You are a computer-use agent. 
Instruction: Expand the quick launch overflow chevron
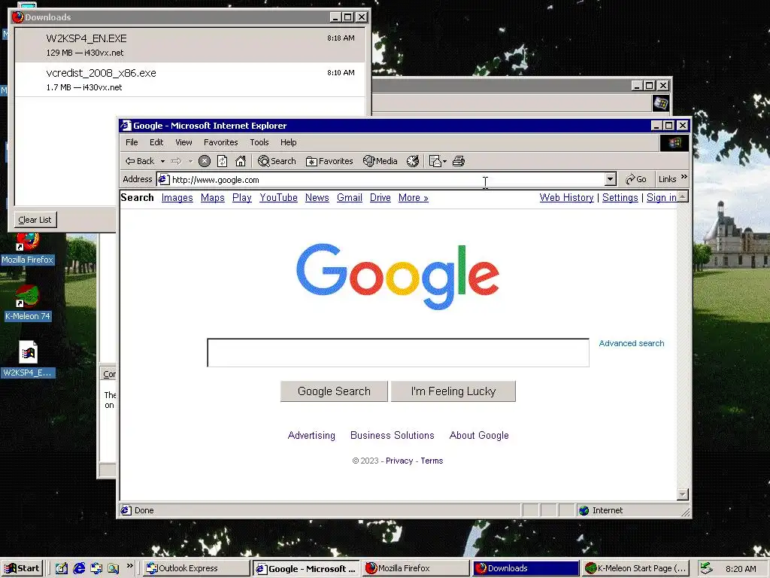coord(129,566)
